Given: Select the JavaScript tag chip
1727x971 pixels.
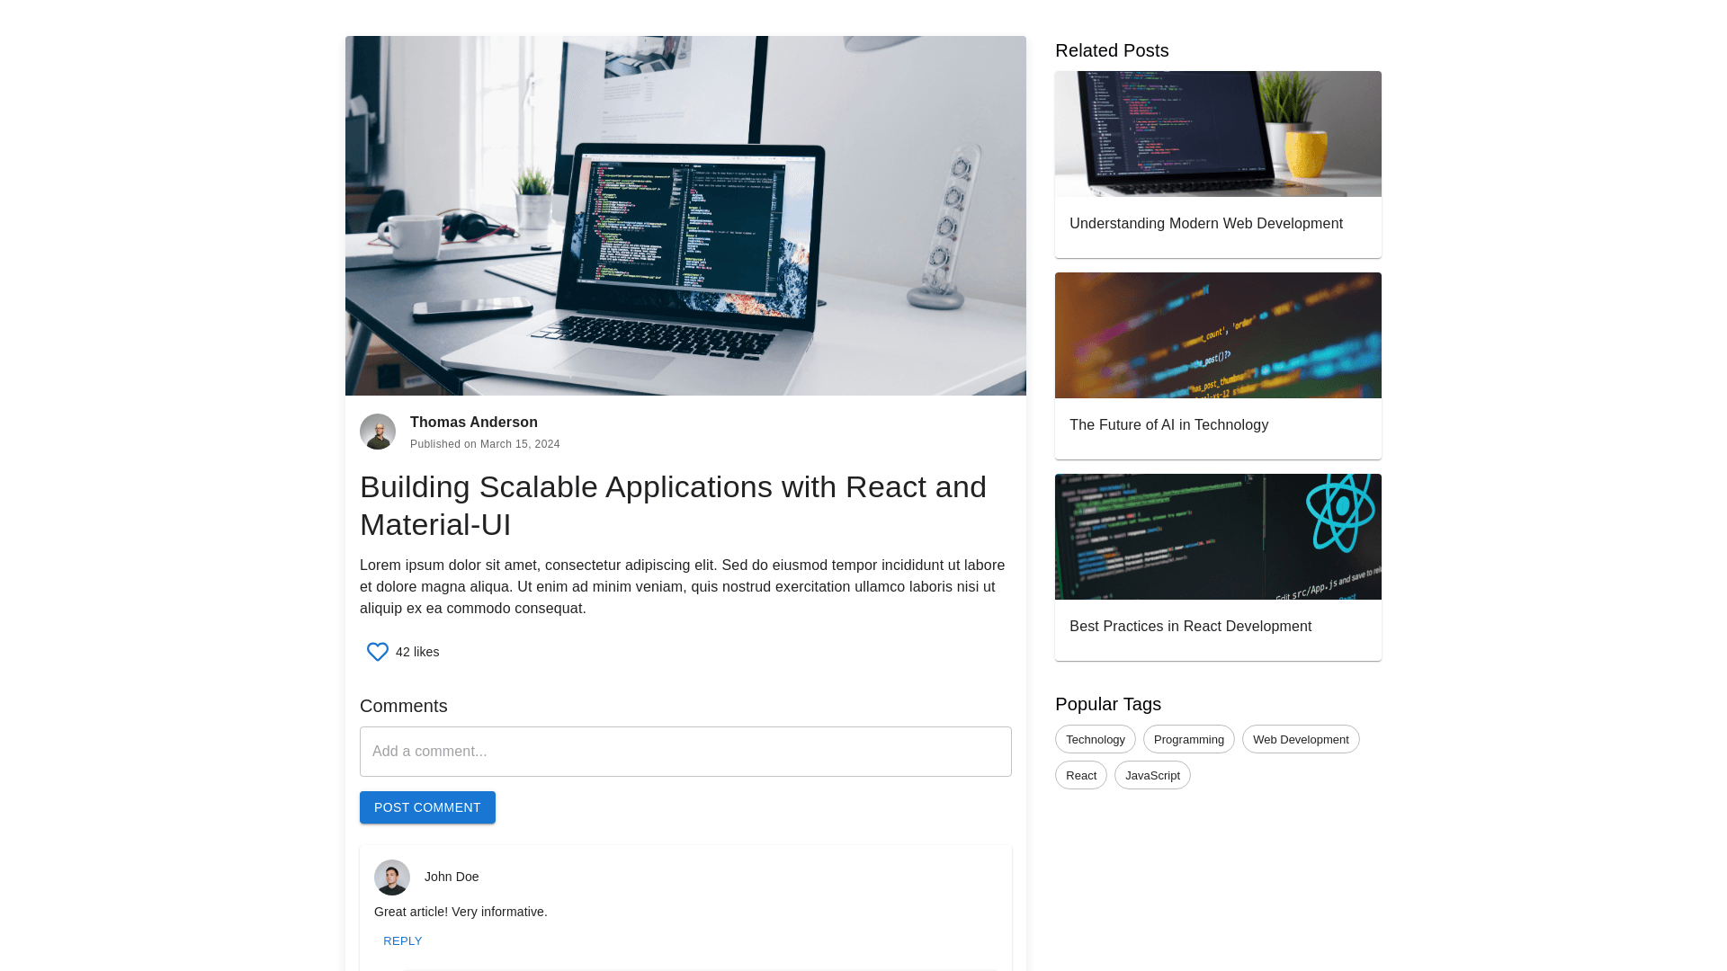Looking at the screenshot, I should pos(1151,776).
